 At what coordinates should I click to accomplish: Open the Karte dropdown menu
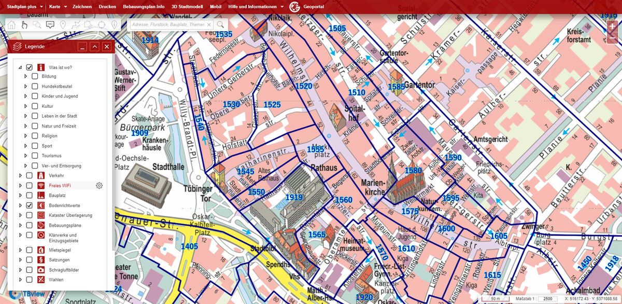click(x=57, y=7)
